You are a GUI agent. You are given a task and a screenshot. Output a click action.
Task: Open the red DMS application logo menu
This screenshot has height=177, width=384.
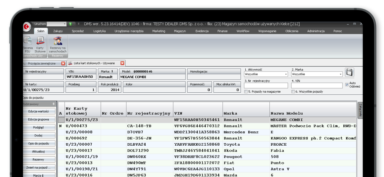27,27
